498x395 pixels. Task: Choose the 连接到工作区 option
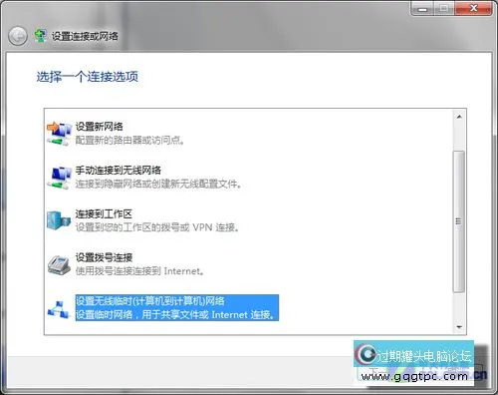pyautogui.click(x=104, y=213)
